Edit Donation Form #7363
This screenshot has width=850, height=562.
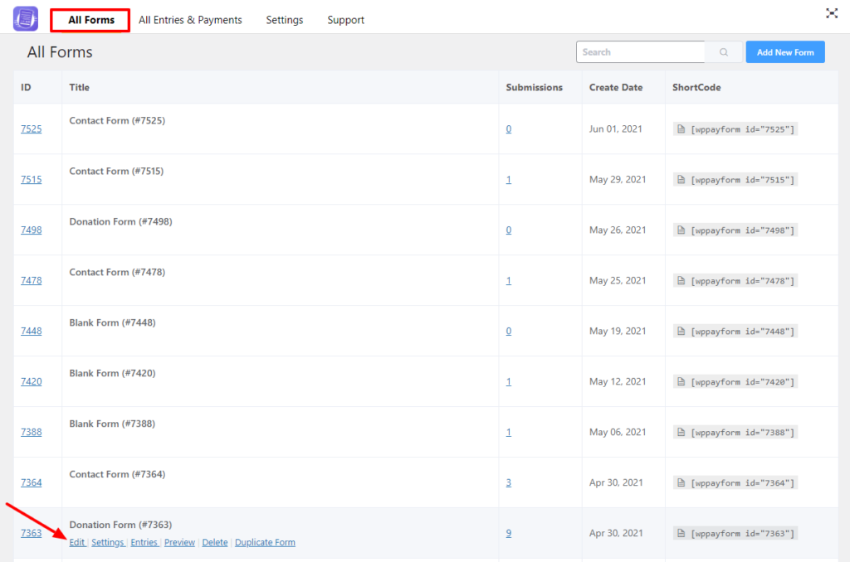pos(76,543)
